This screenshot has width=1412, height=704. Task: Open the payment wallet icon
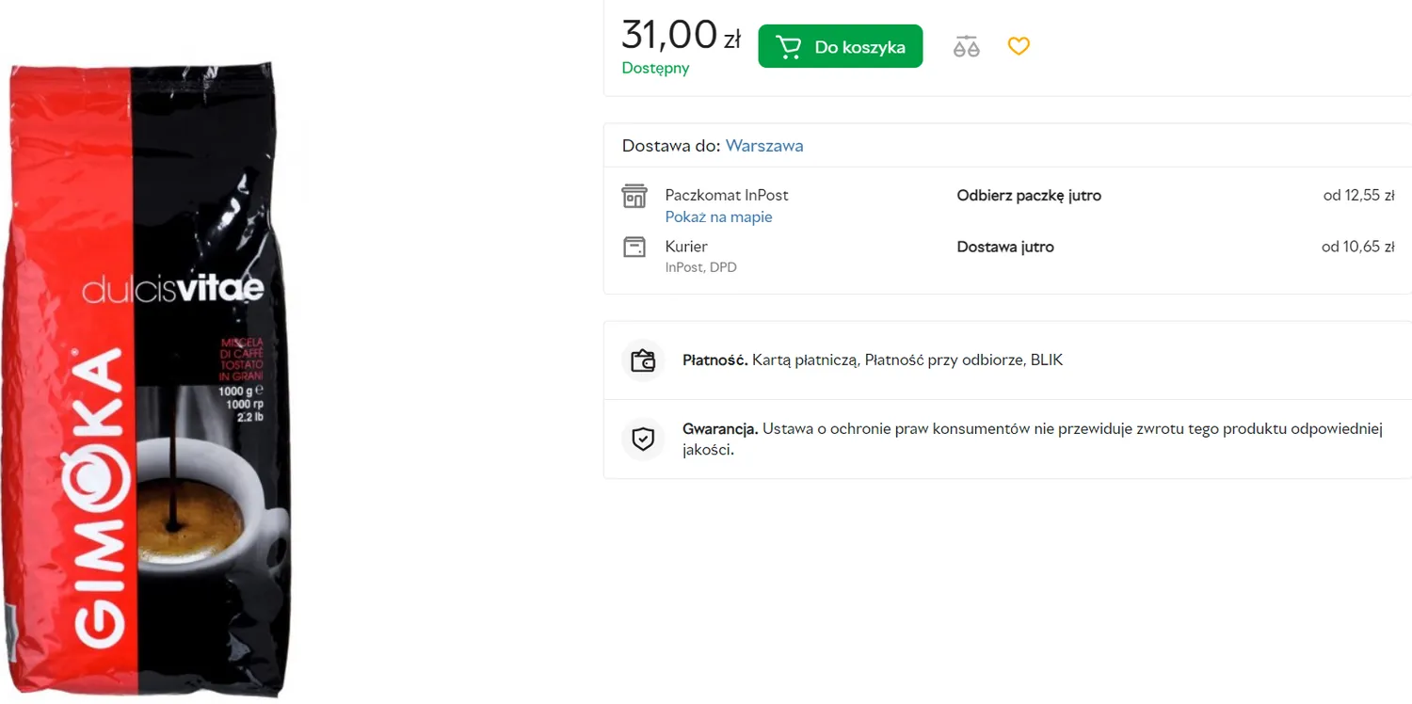643,360
